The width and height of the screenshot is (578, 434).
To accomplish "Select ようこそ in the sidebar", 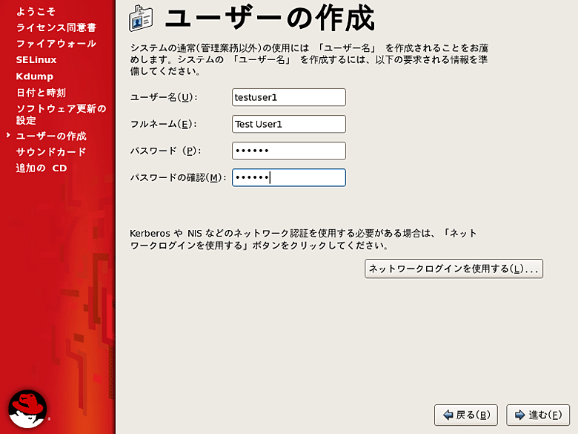I will click(x=36, y=11).
